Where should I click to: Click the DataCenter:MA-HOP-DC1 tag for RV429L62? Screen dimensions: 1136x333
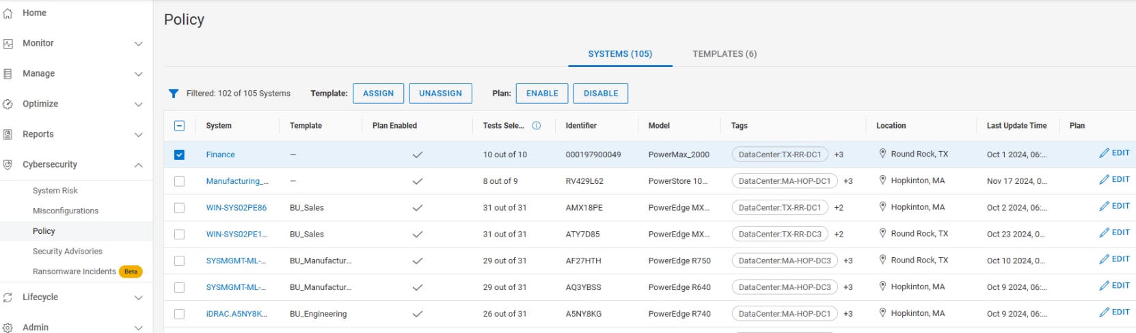(x=784, y=181)
